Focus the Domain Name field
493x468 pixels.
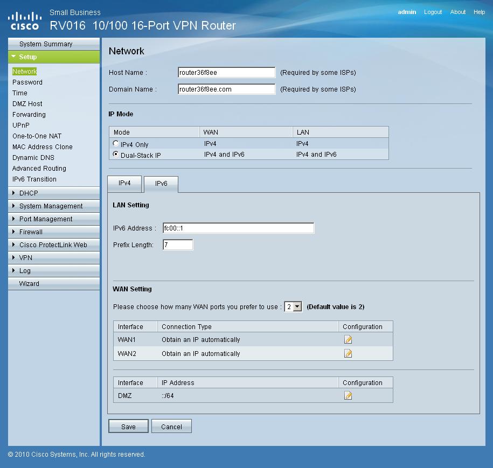(227, 89)
